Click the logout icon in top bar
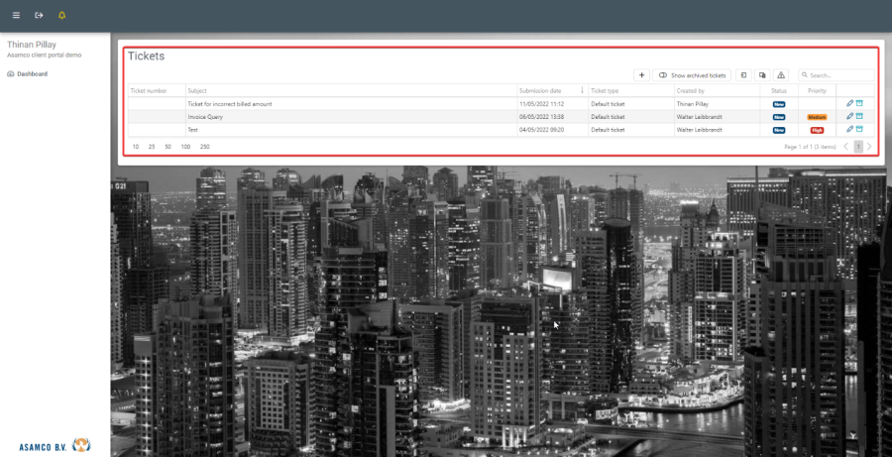This screenshot has height=457, width=892. [x=39, y=16]
